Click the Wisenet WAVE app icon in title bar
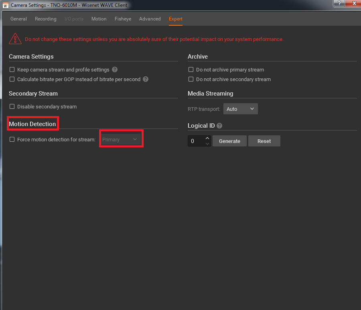 tap(6, 5)
